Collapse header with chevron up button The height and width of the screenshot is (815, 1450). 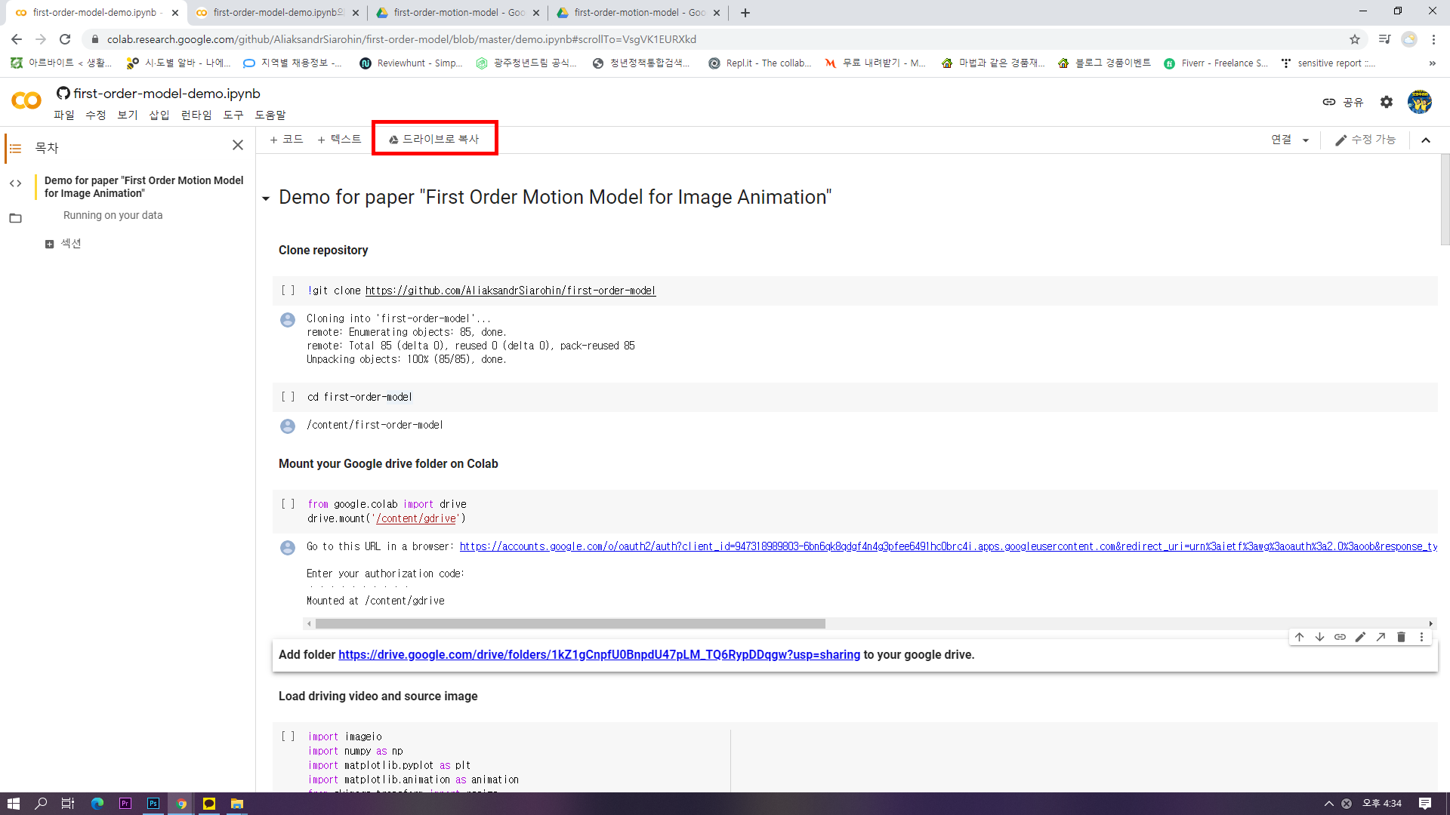click(x=1426, y=140)
